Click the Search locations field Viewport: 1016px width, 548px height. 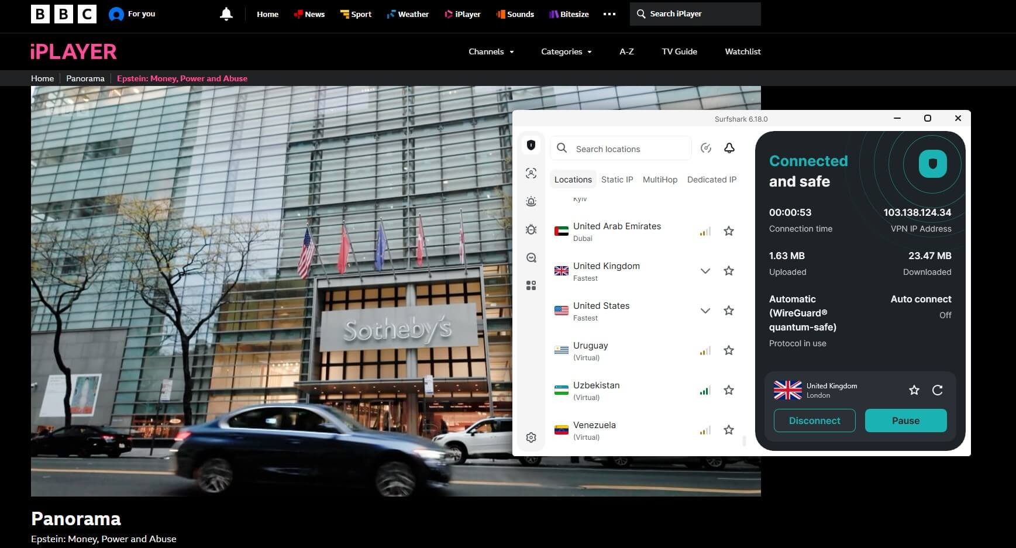(621, 149)
